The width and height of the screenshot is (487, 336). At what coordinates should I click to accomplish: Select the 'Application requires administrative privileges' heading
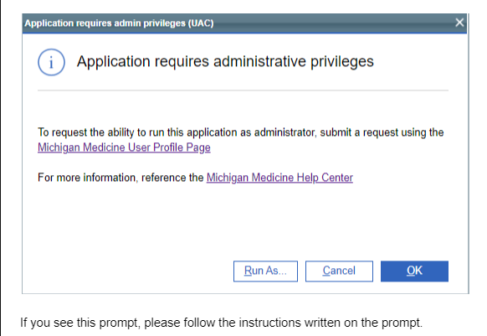tap(225, 62)
